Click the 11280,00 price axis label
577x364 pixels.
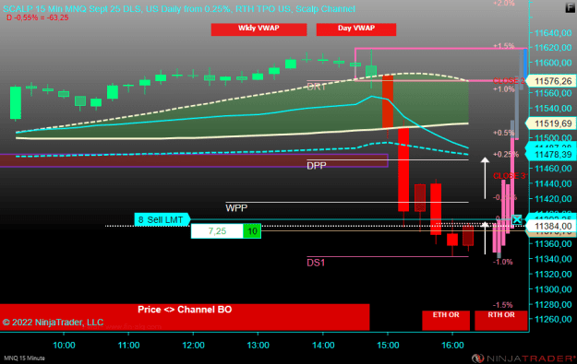(553, 304)
